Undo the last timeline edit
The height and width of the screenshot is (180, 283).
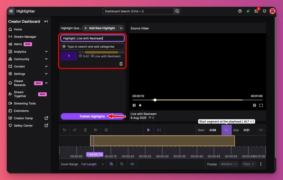[64, 130]
